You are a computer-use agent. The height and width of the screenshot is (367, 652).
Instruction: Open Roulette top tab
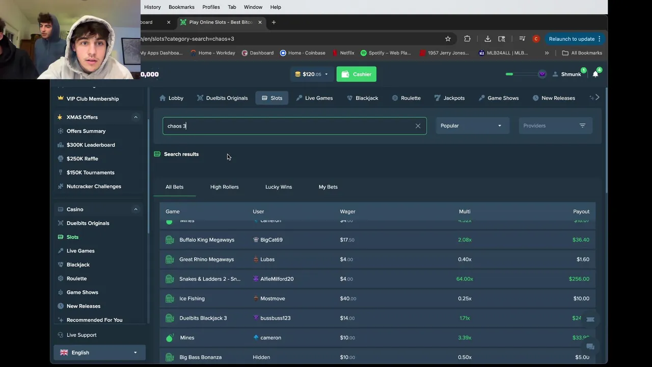coord(406,98)
